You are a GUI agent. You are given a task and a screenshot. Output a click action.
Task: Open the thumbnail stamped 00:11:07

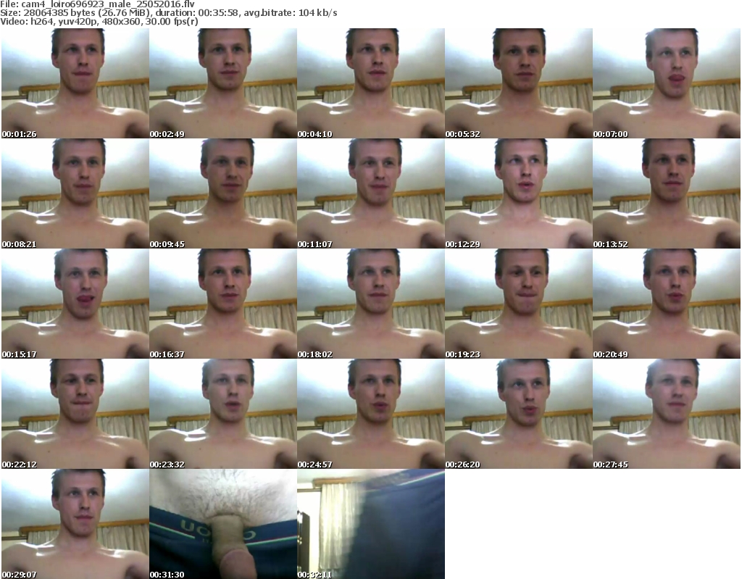[x=371, y=193]
